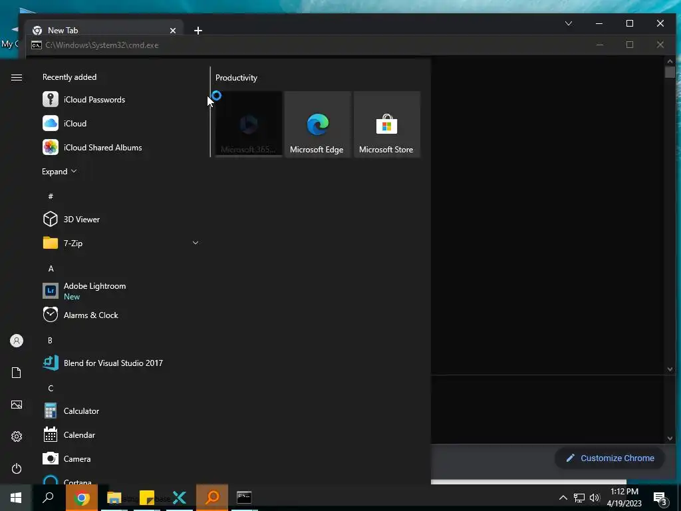The width and height of the screenshot is (681, 511).
Task: Click the cmd.exe title bar icon
Action: [37, 45]
